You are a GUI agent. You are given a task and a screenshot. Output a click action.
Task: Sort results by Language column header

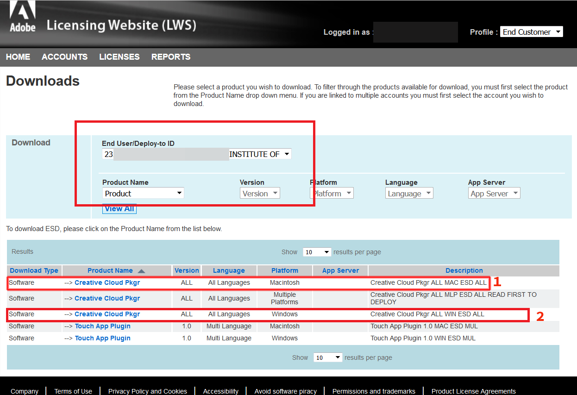229,270
